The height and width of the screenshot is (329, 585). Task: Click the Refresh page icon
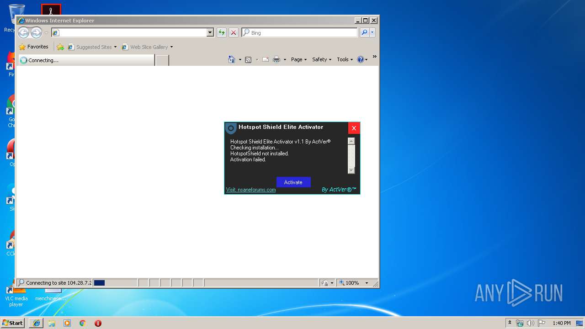[222, 32]
